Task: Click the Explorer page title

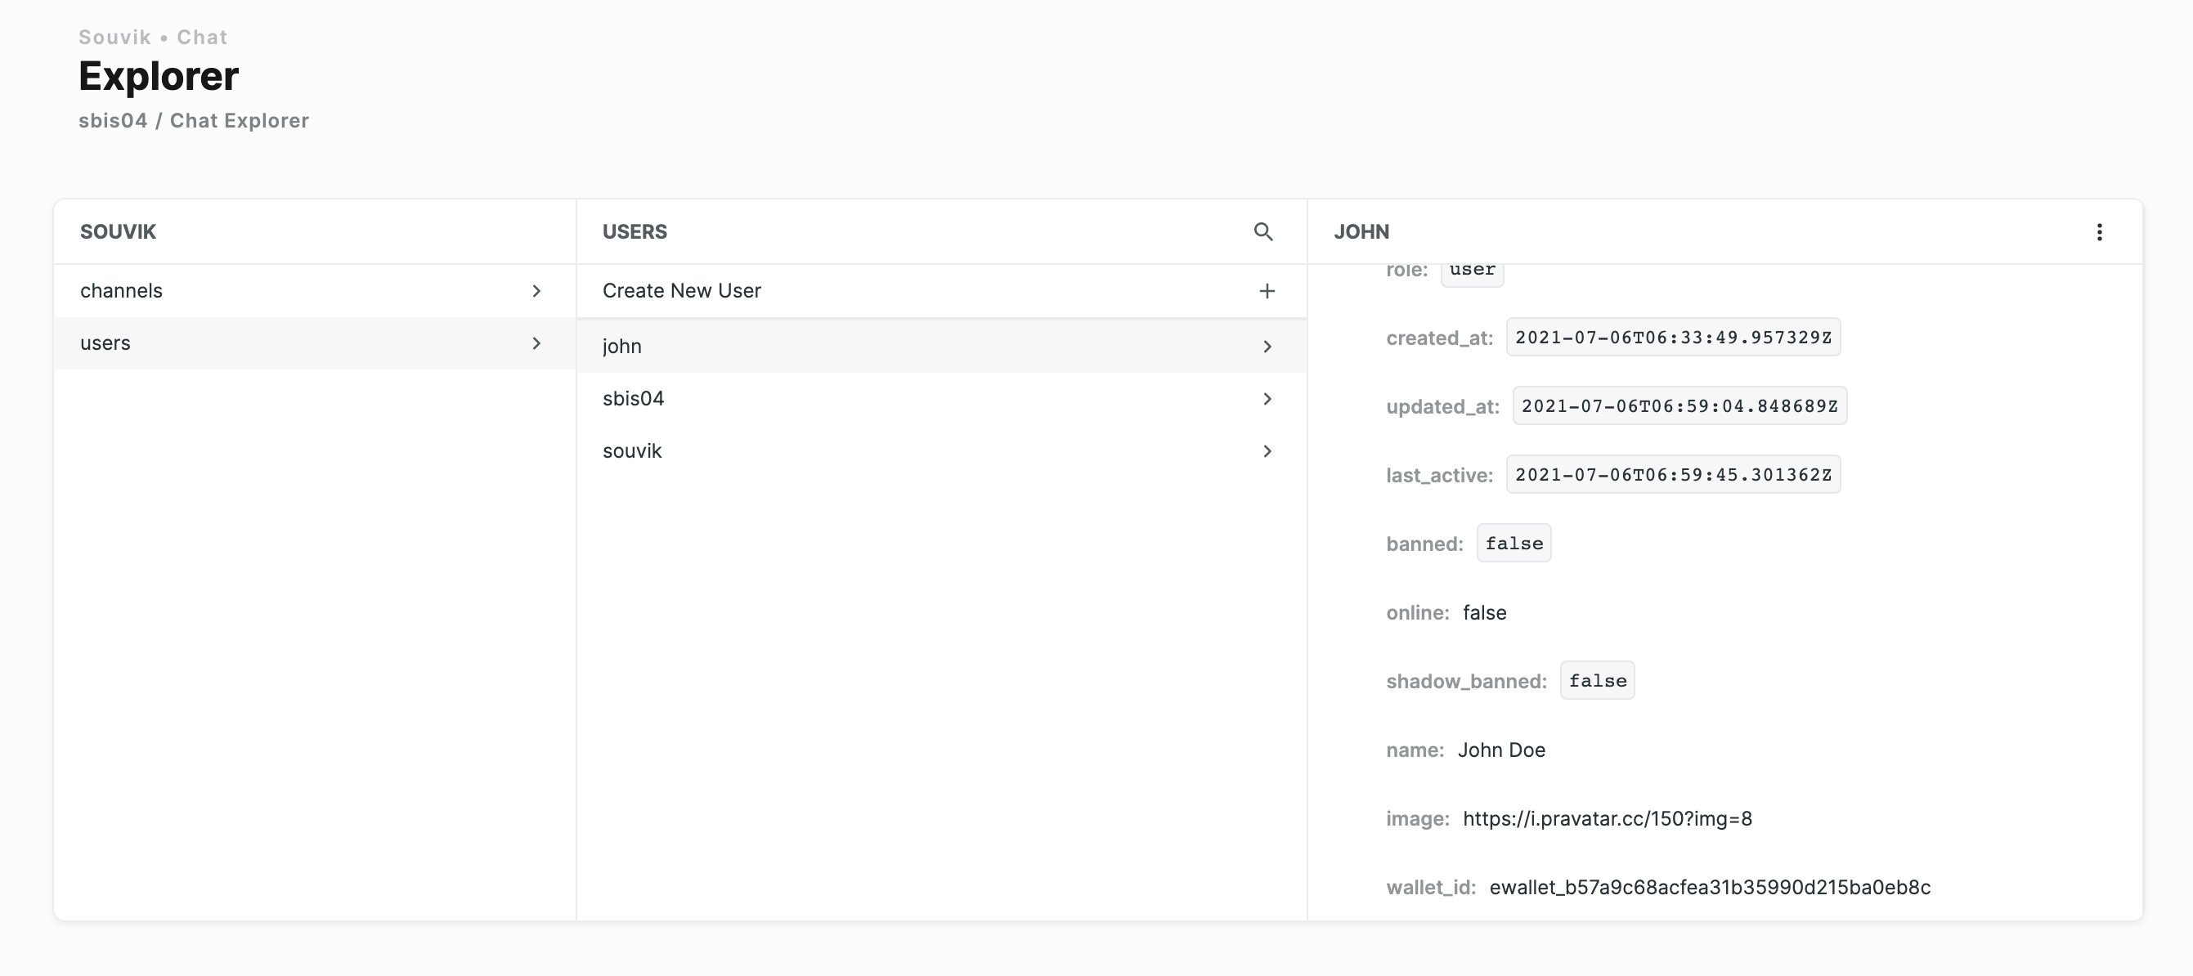Action: coord(159,77)
